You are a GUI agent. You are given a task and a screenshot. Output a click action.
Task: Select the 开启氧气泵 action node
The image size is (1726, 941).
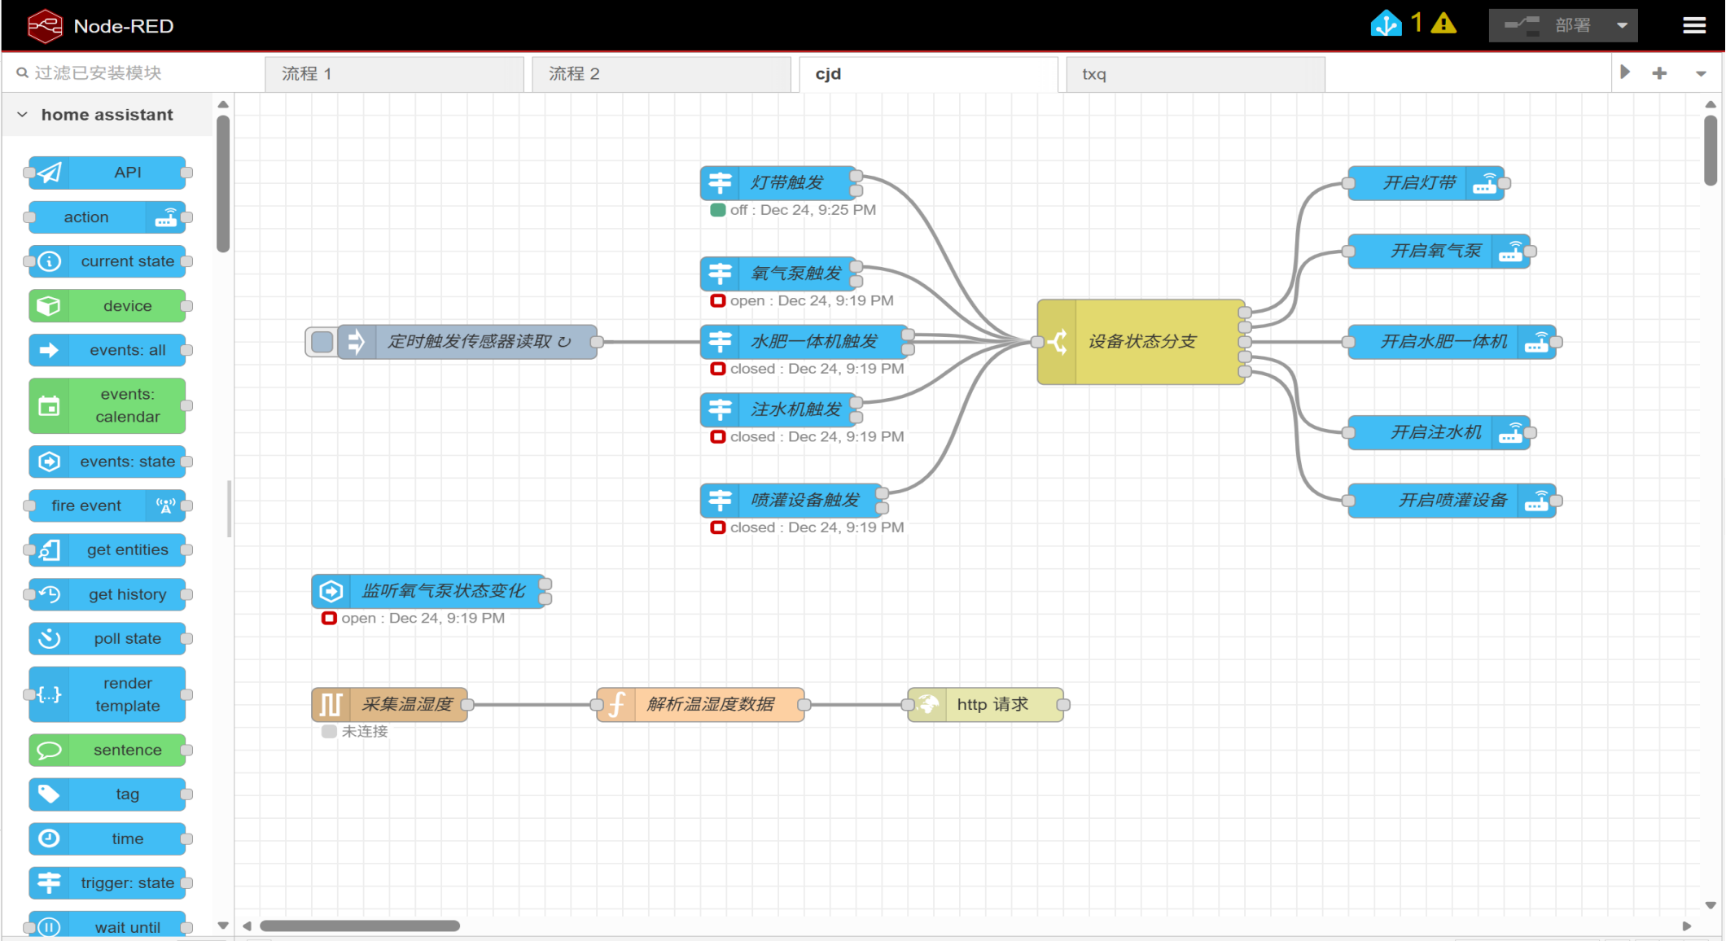1439,252
